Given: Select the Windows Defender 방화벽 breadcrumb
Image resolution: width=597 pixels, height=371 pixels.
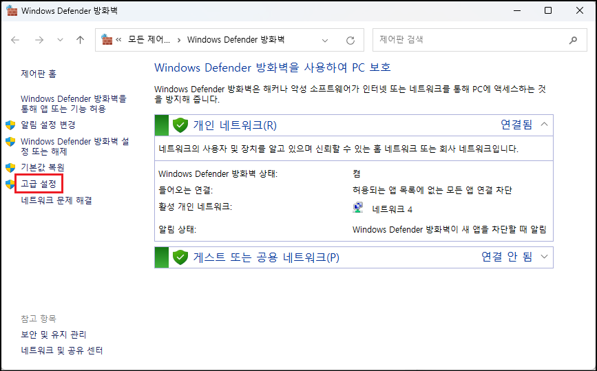Looking at the screenshot, I should coord(235,39).
